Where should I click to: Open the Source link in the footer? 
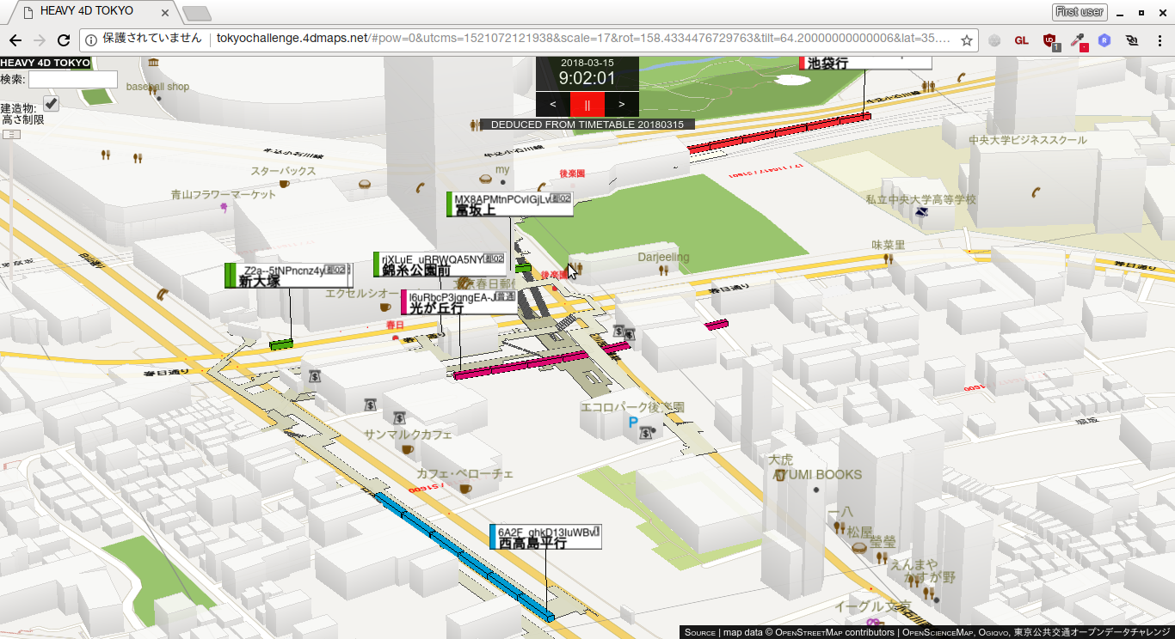click(700, 632)
